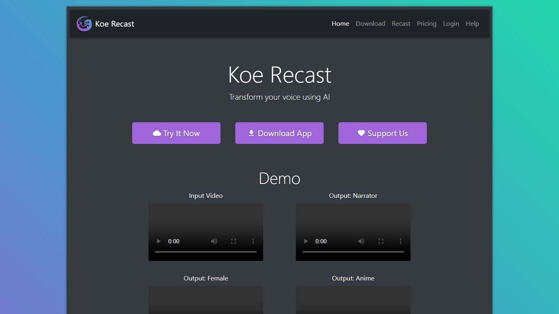Mute the Output: Narrator video speaker

(361, 241)
